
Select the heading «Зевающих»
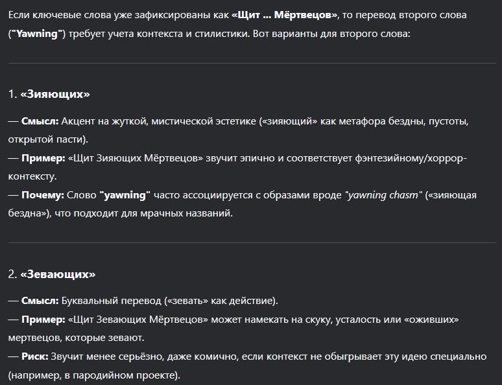(x=58, y=274)
